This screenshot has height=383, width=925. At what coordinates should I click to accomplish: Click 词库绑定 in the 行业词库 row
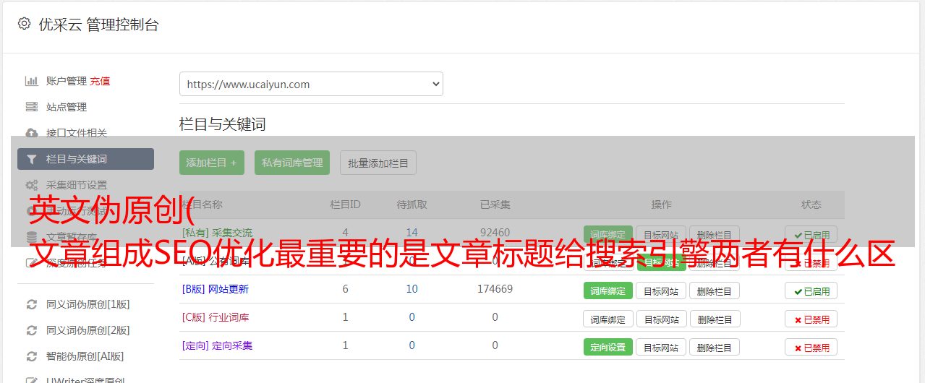point(608,319)
